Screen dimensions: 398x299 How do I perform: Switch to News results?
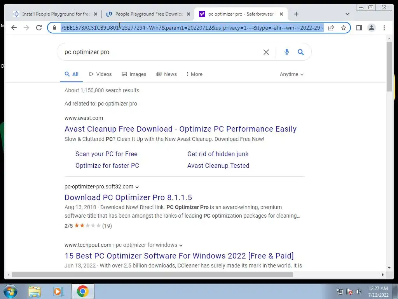166,74
